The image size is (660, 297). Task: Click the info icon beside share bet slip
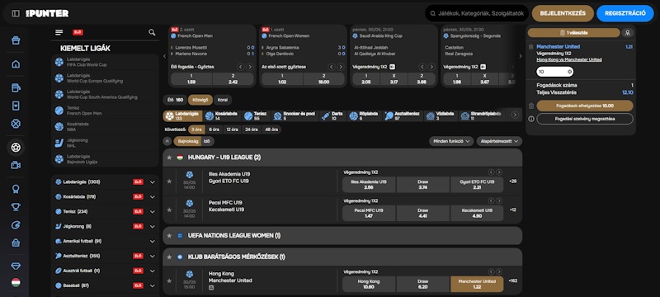[530, 119]
